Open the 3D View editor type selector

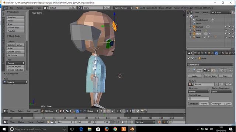[x=6, y=111]
